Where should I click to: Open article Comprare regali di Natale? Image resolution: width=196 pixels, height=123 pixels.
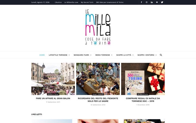(x=143, y=100)
